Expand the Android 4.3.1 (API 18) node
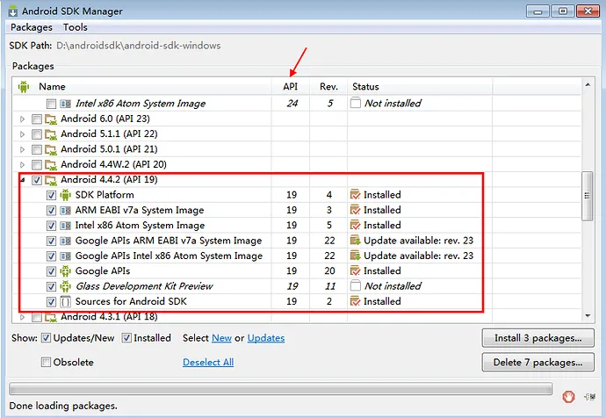This screenshot has height=418, width=606. pyautogui.click(x=23, y=317)
